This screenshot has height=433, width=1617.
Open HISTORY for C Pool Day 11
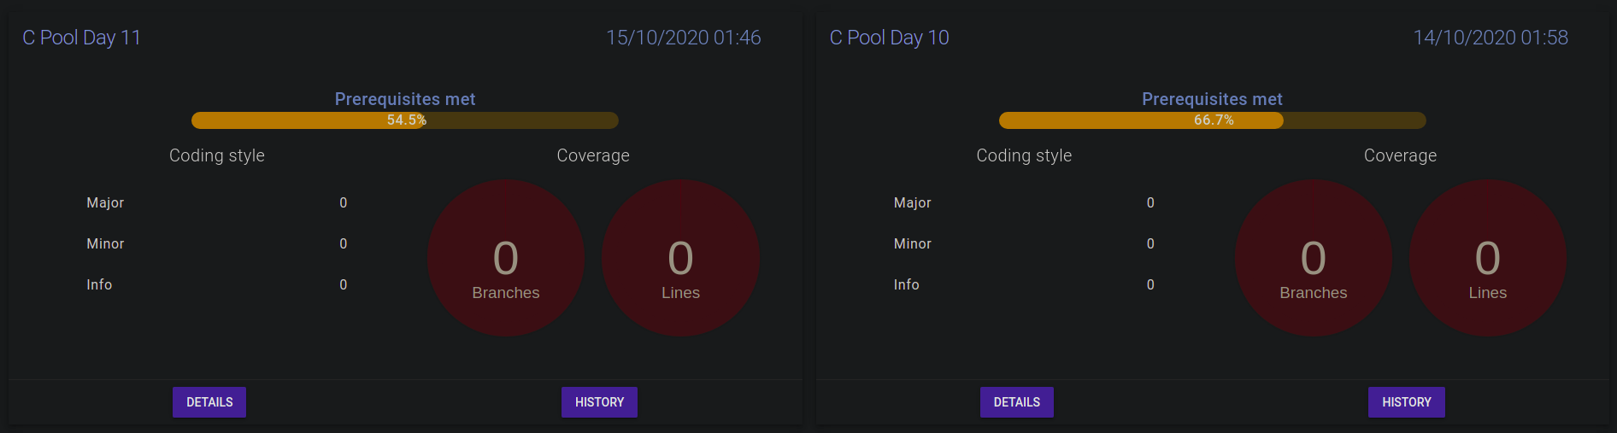click(x=599, y=402)
